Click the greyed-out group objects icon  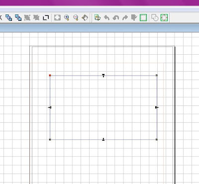(27, 17)
